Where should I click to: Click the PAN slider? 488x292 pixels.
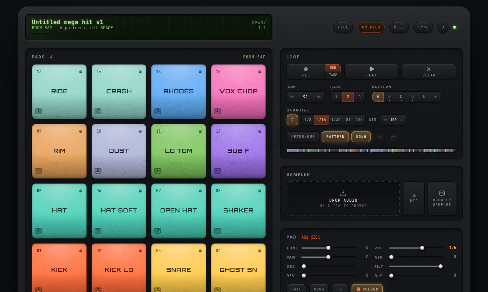[328, 257]
